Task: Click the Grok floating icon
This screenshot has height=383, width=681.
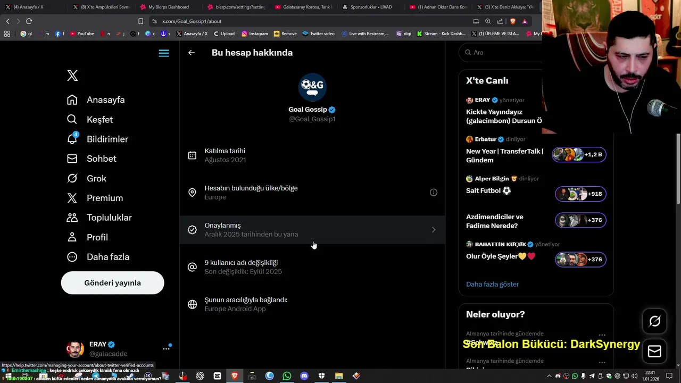Action: 654,321
